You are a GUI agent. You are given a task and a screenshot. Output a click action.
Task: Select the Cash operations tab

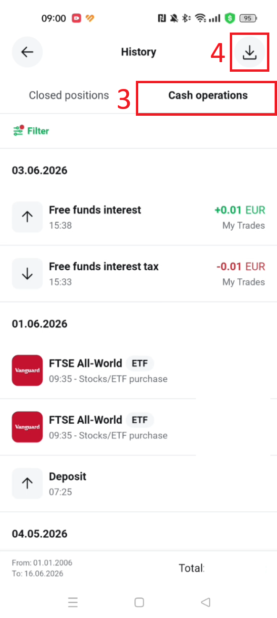pyautogui.click(x=208, y=95)
